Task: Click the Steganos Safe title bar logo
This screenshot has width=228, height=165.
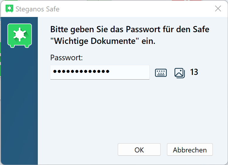Action: pos(9,9)
